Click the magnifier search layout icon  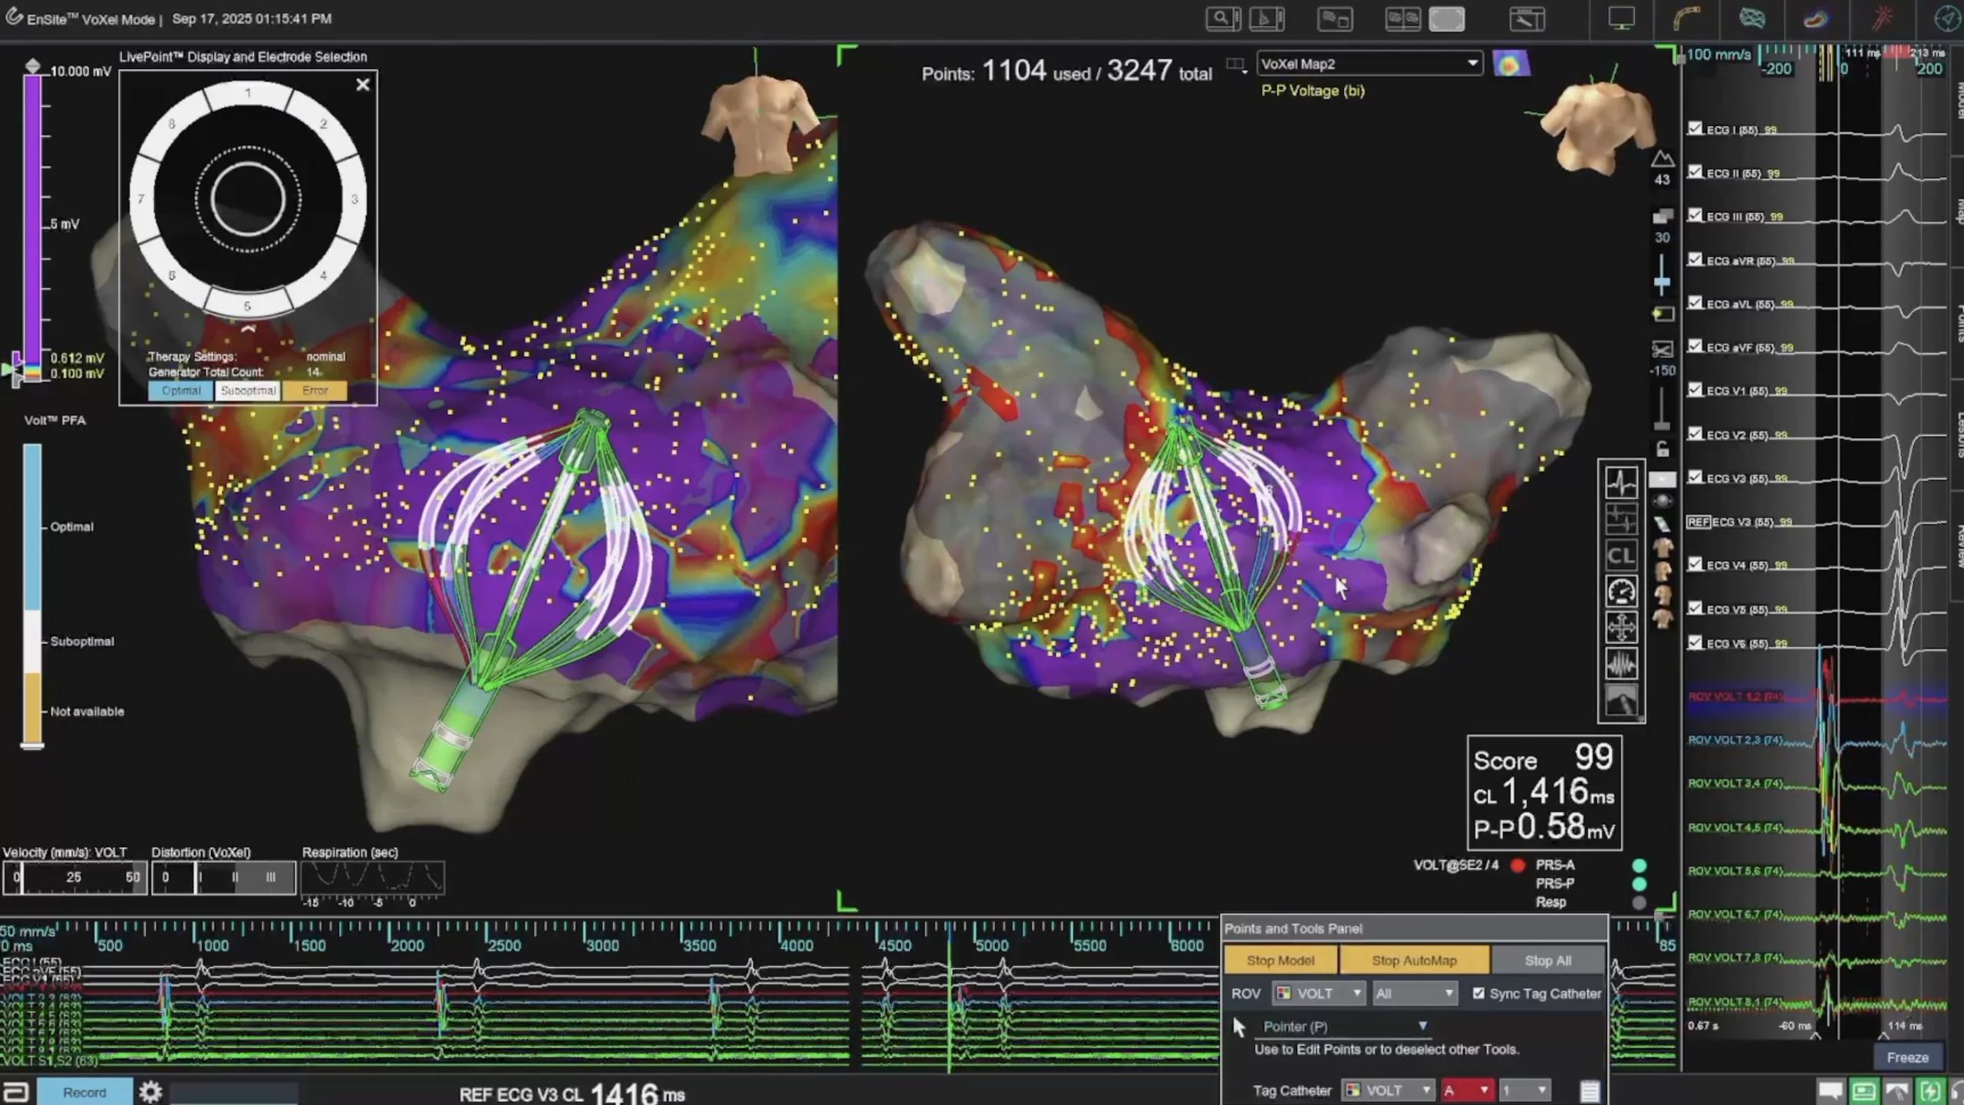coord(1223,18)
